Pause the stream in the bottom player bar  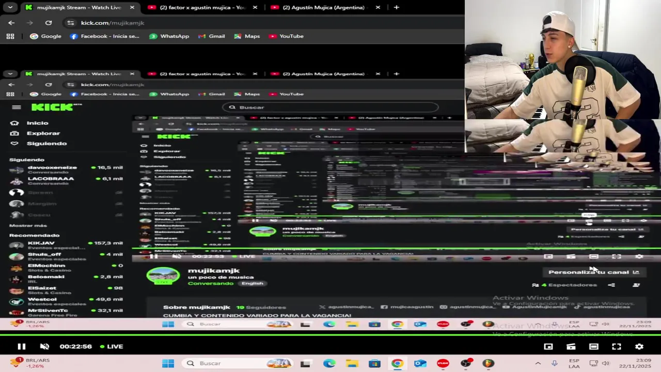pyautogui.click(x=22, y=347)
